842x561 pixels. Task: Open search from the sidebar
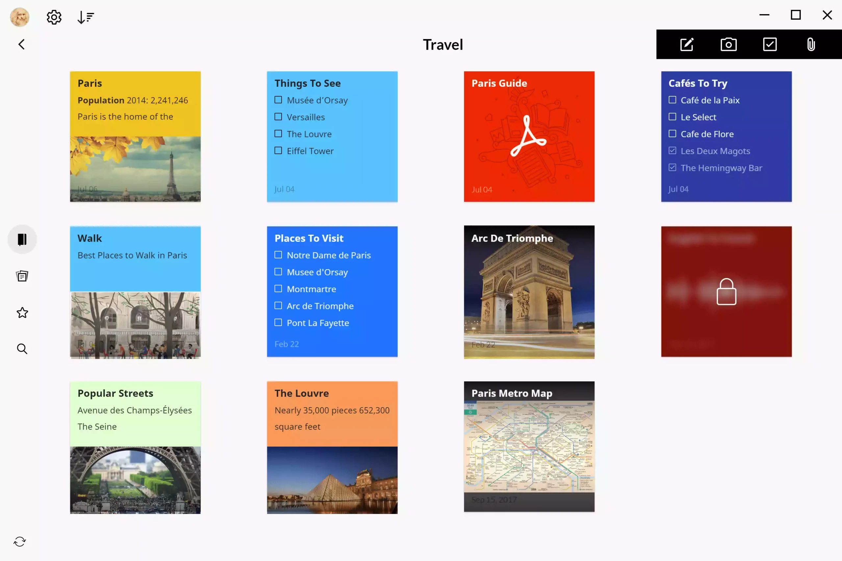point(22,348)
